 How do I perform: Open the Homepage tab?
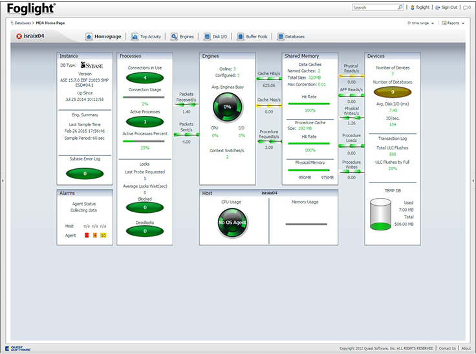tap(103, 36)
